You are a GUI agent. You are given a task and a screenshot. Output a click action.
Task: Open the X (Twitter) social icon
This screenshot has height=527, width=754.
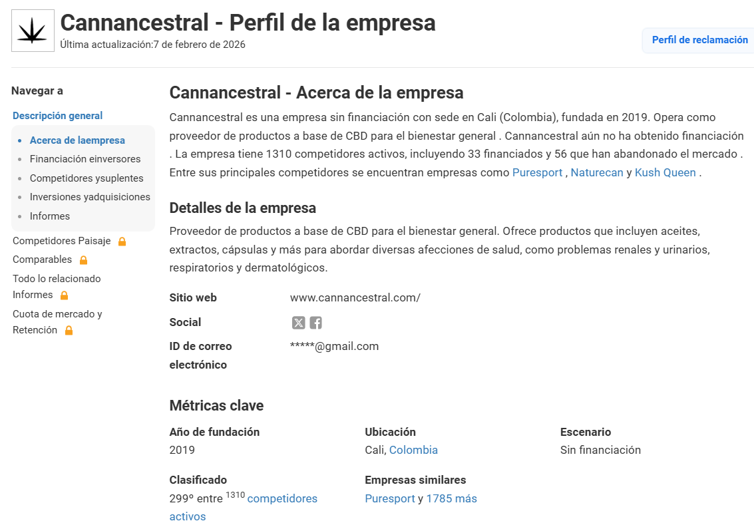pos(298,323)
